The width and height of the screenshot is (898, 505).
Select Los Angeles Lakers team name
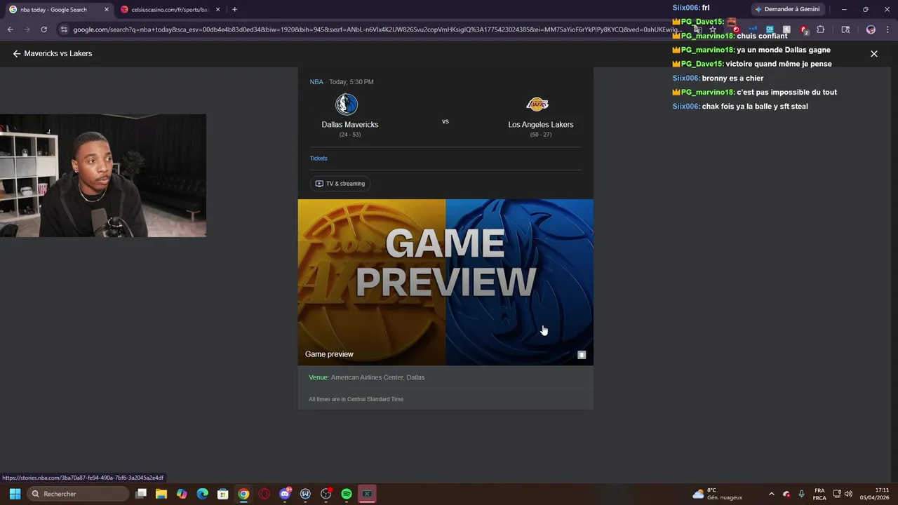pos(541,125)
